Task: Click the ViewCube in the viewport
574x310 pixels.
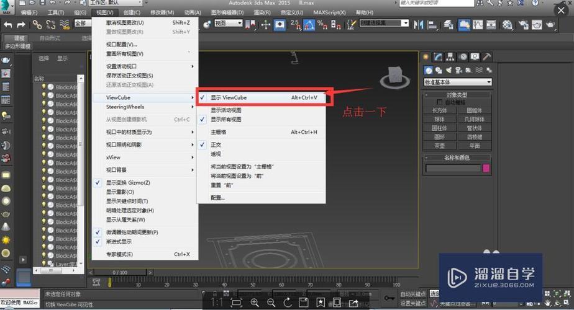Action: tap(393, 76)
